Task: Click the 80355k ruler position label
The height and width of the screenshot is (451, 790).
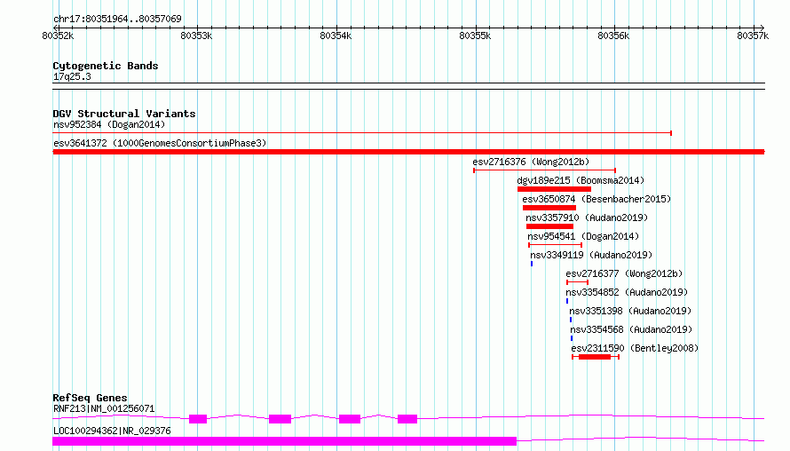Action: tap(475, 36)
